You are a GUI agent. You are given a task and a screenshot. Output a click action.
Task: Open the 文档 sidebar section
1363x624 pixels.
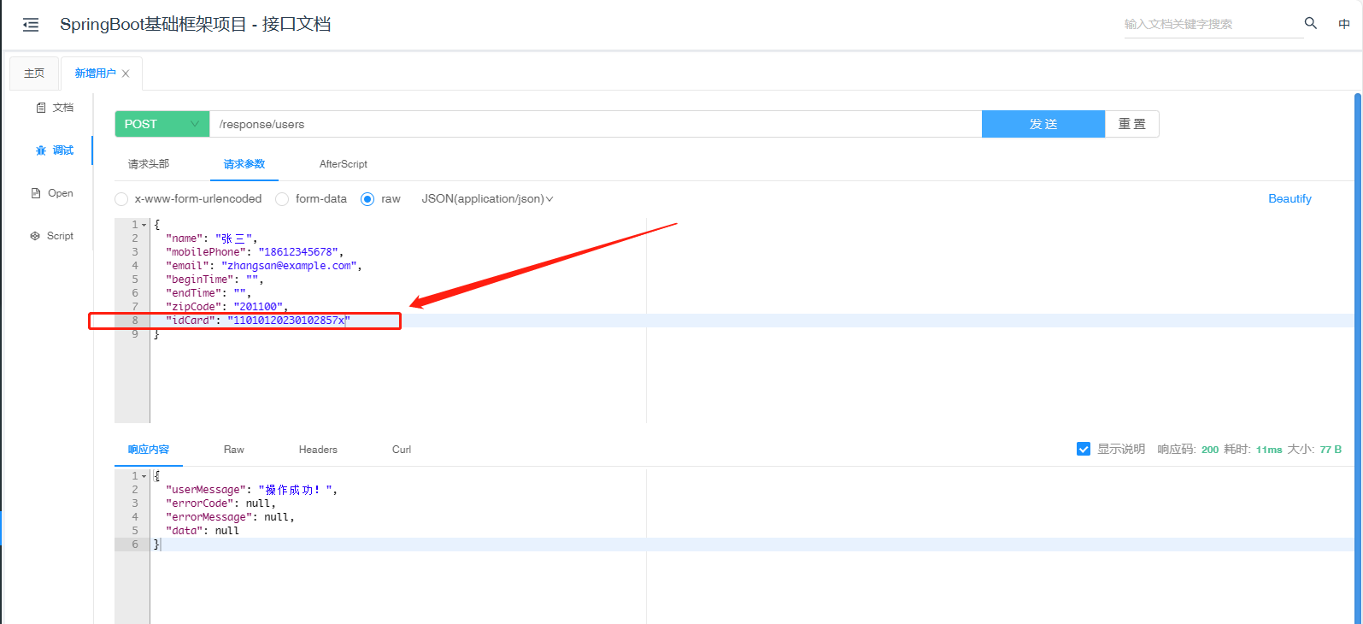coord(55,108)
